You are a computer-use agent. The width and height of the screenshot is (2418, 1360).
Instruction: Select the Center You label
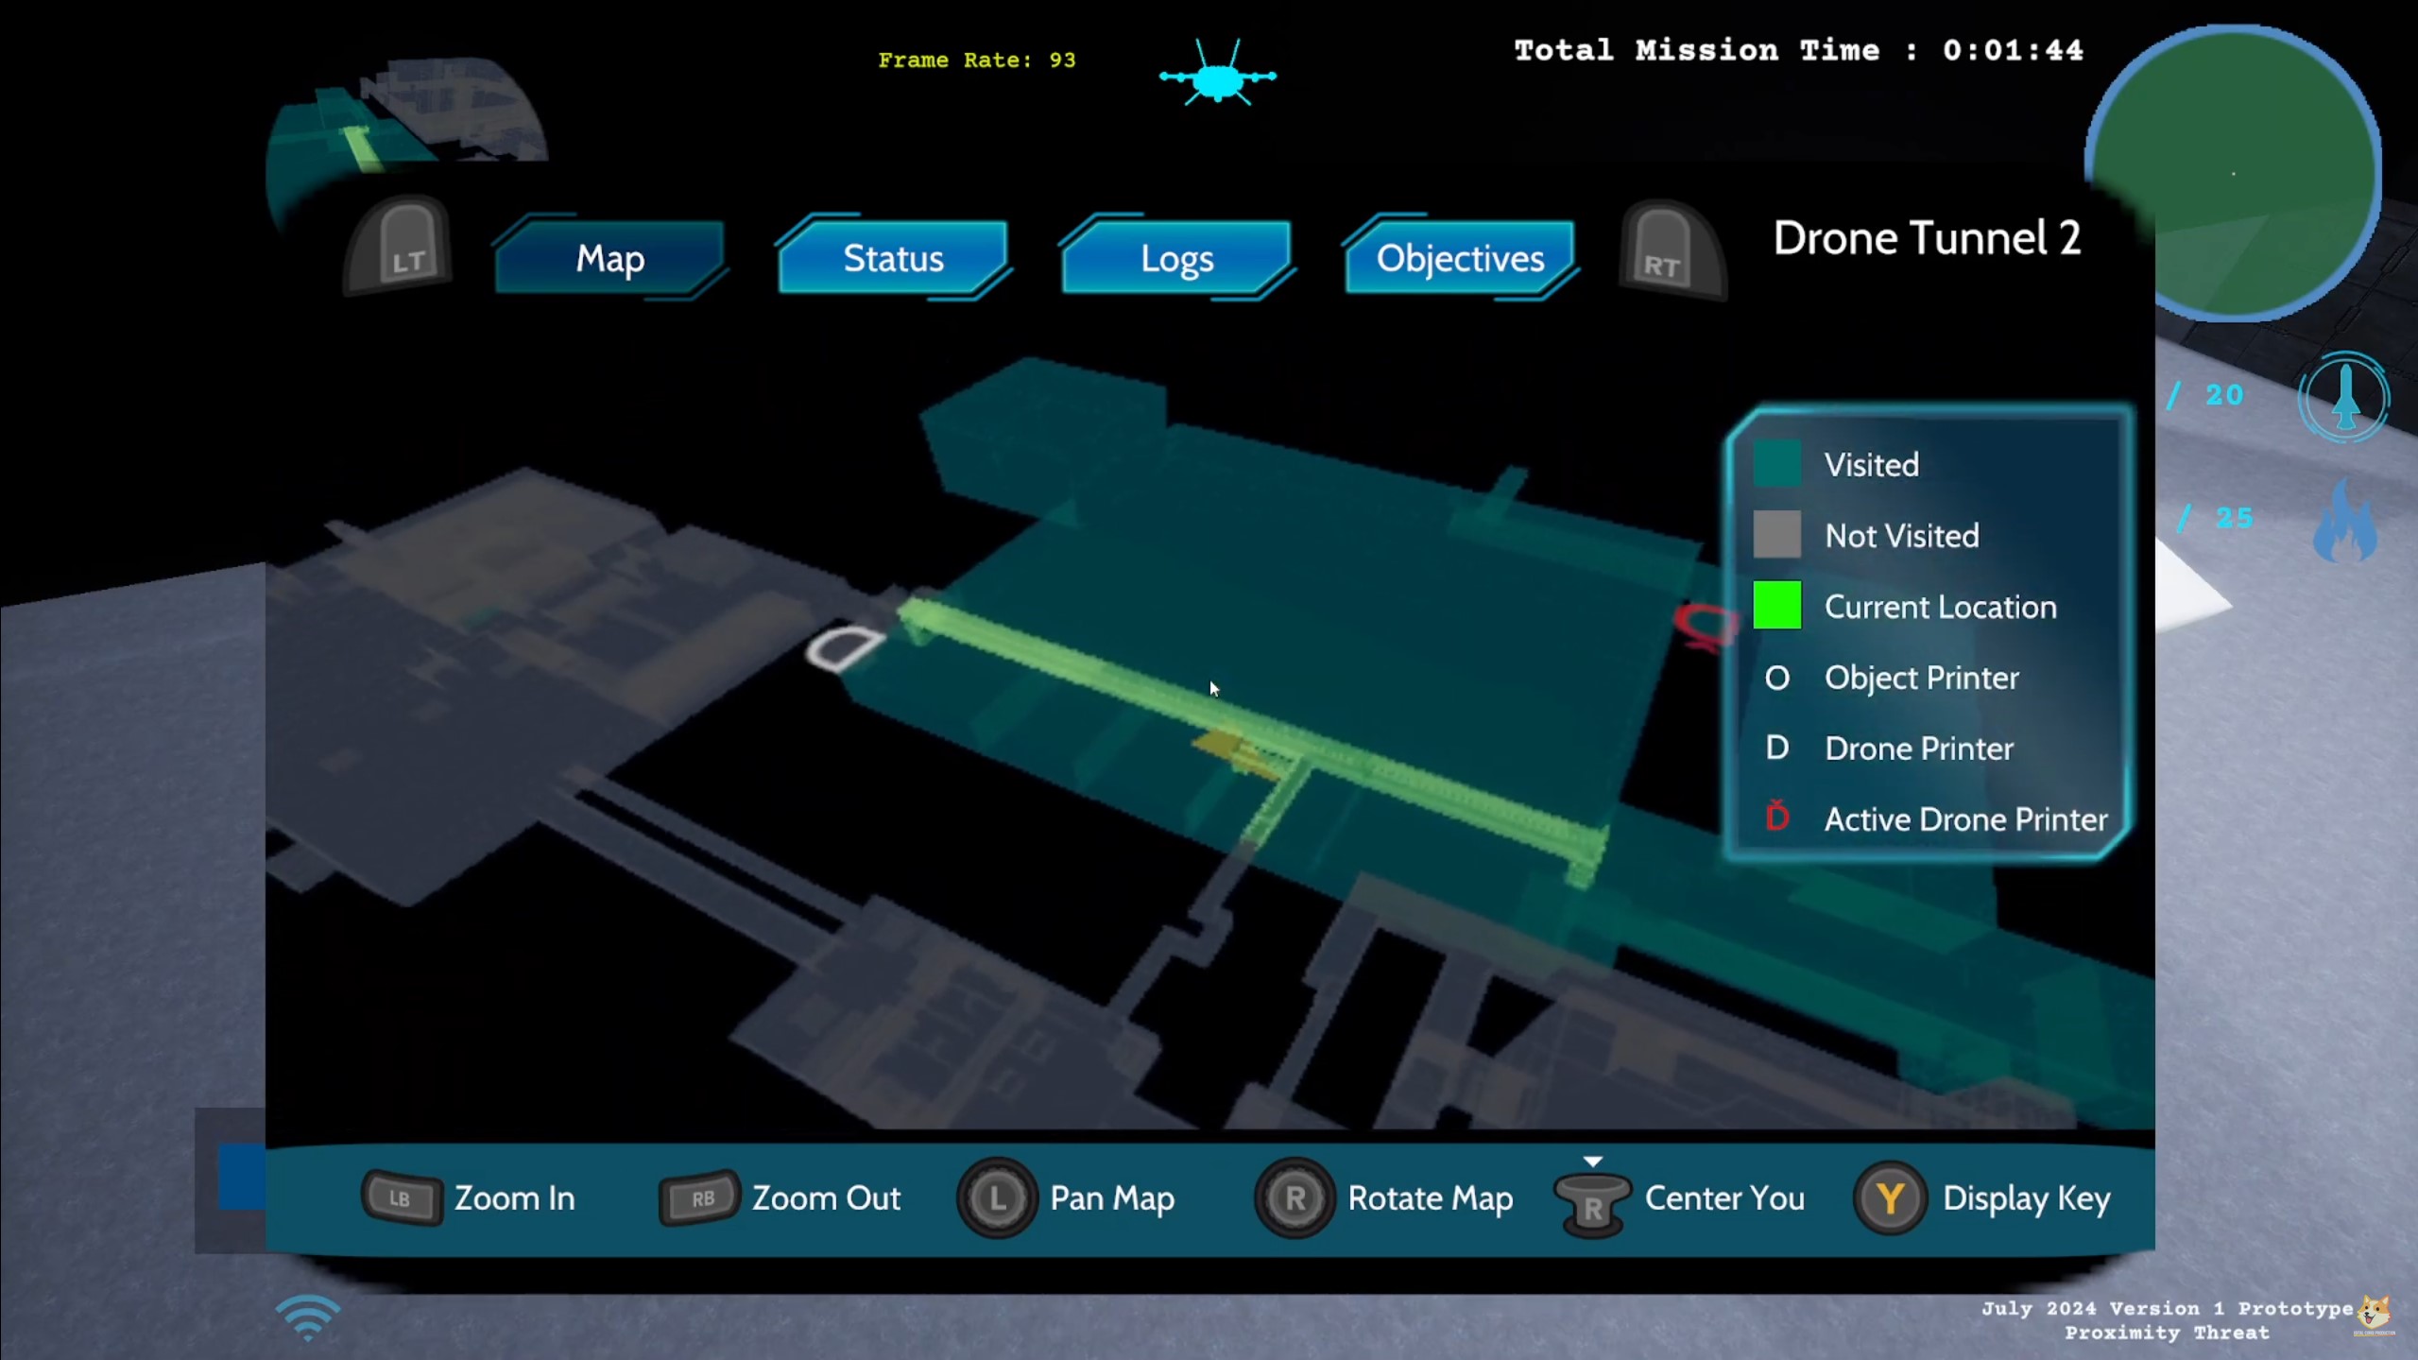point(1724,1197)
